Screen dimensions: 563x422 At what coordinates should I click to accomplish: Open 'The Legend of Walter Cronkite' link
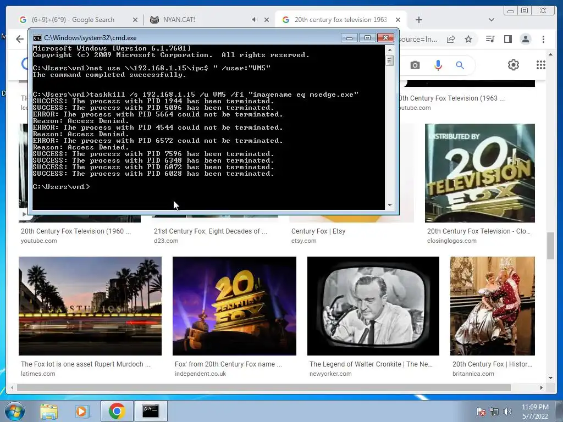point(371,364)
